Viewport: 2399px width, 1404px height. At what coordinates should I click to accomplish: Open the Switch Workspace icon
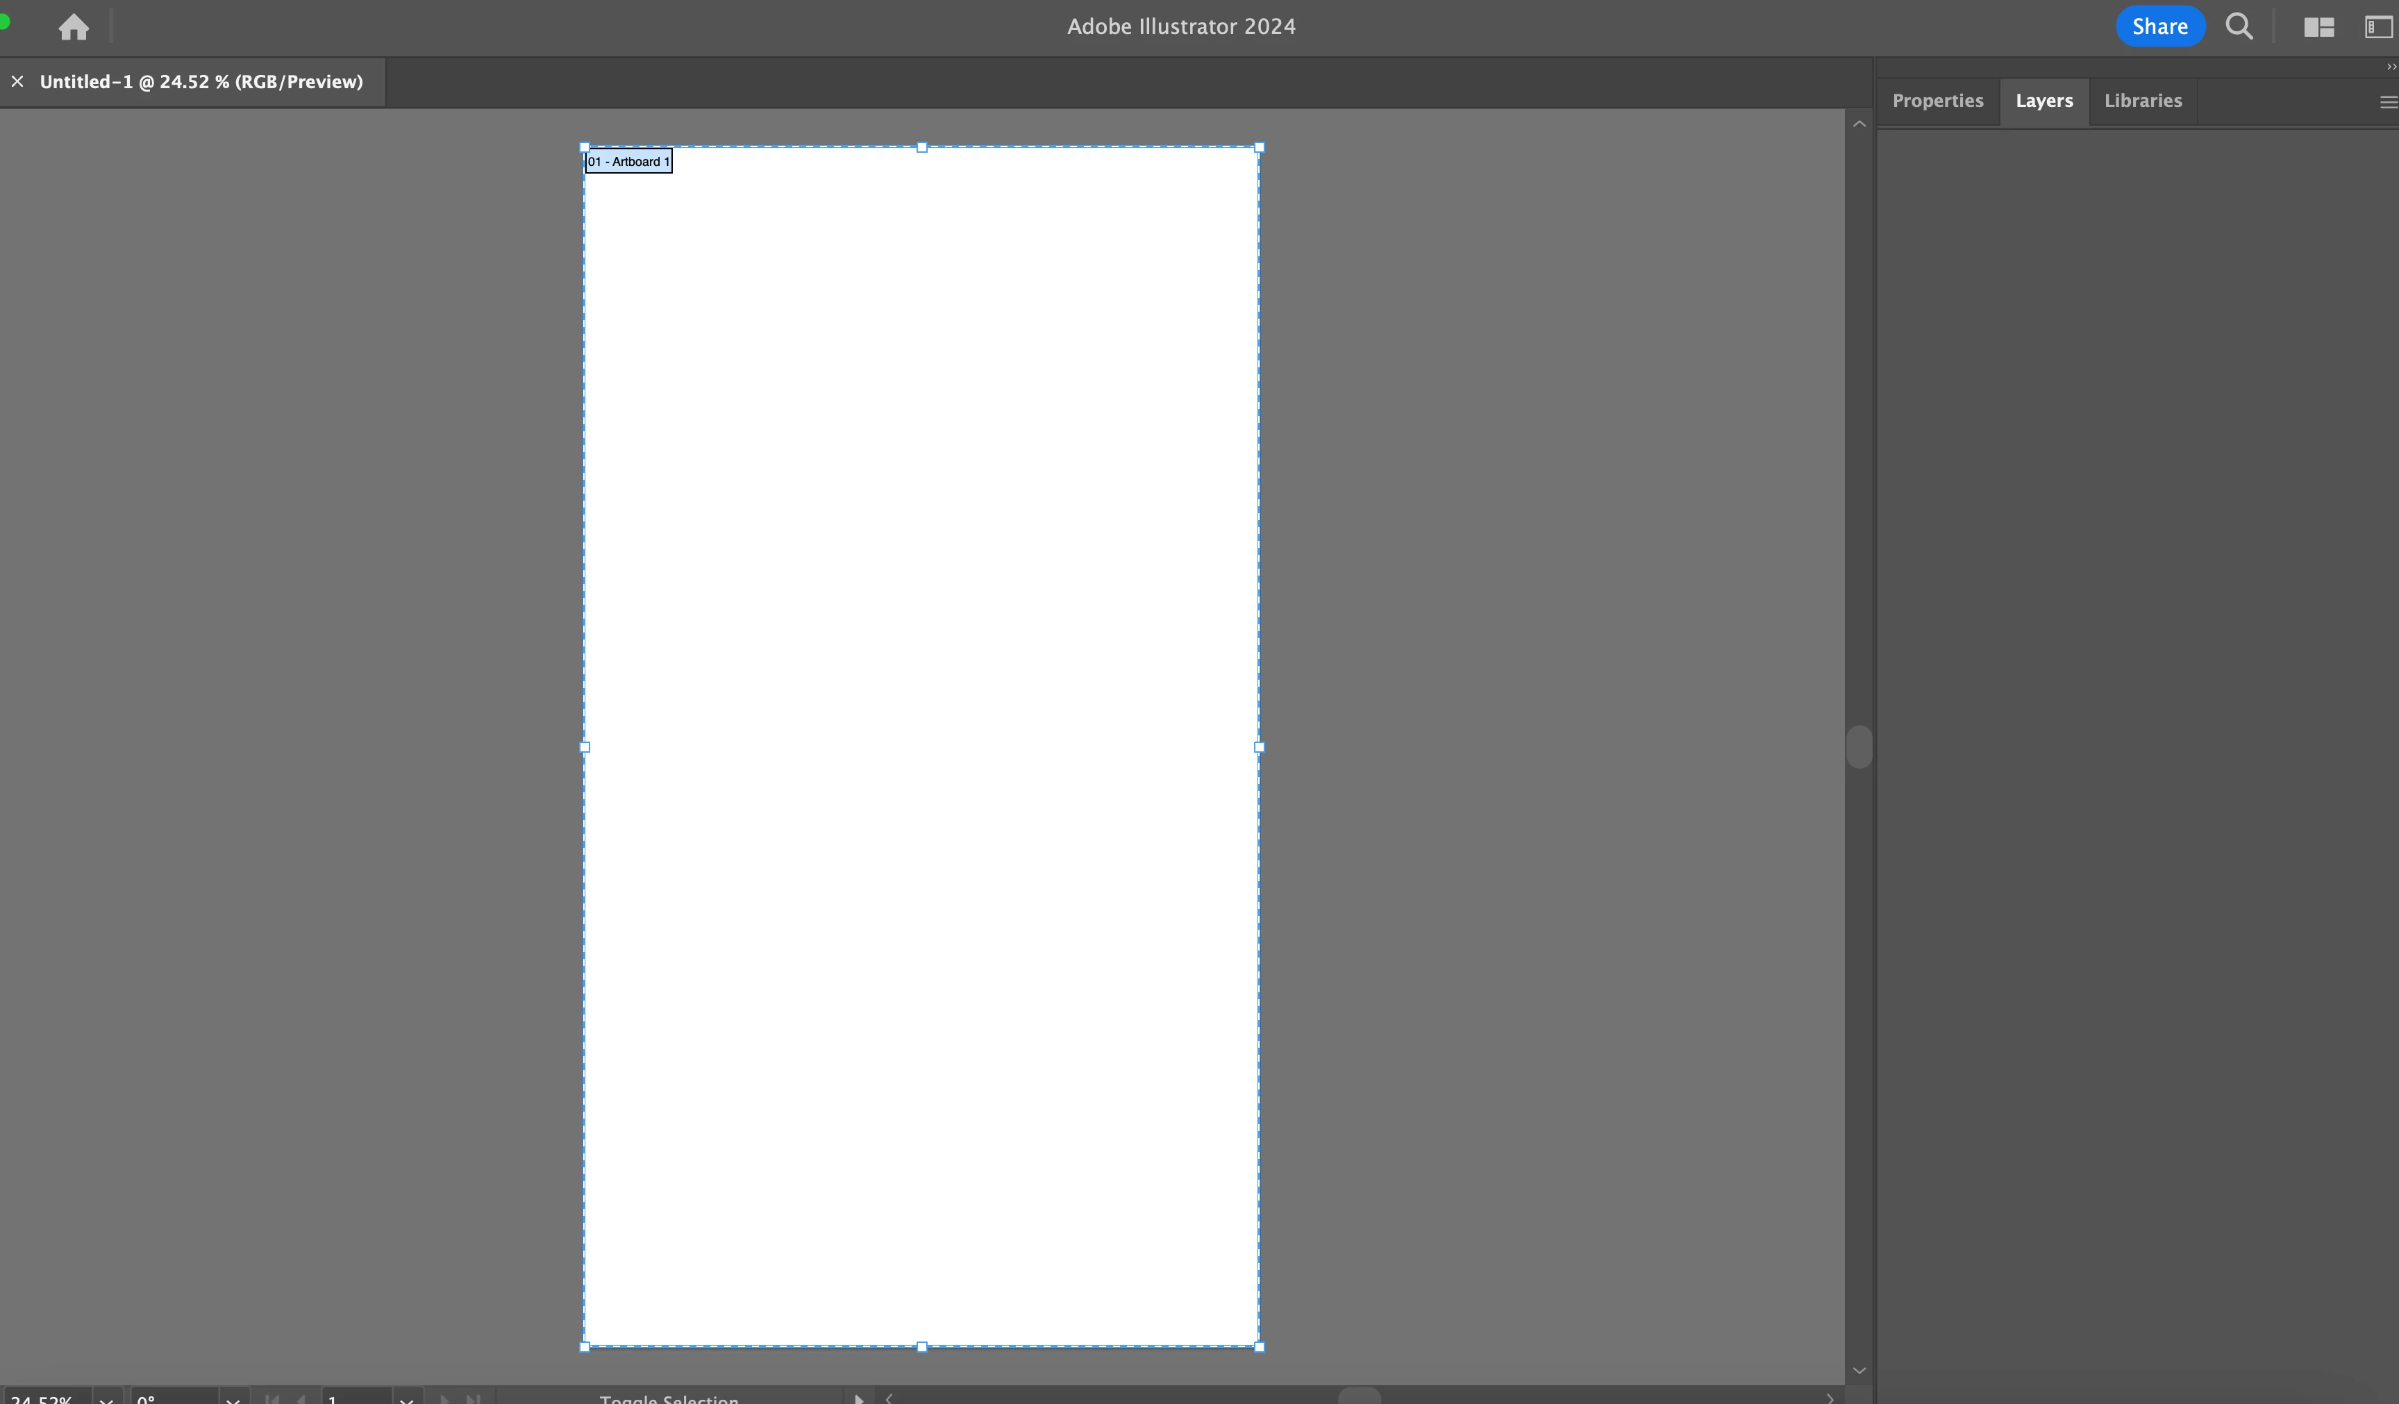click(x=2378, y=26)
